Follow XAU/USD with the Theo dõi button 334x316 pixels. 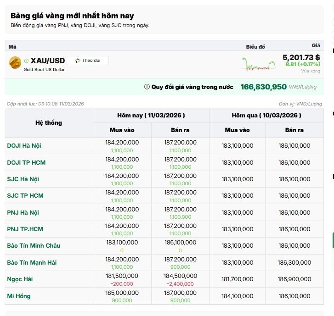tap(88, 61)
